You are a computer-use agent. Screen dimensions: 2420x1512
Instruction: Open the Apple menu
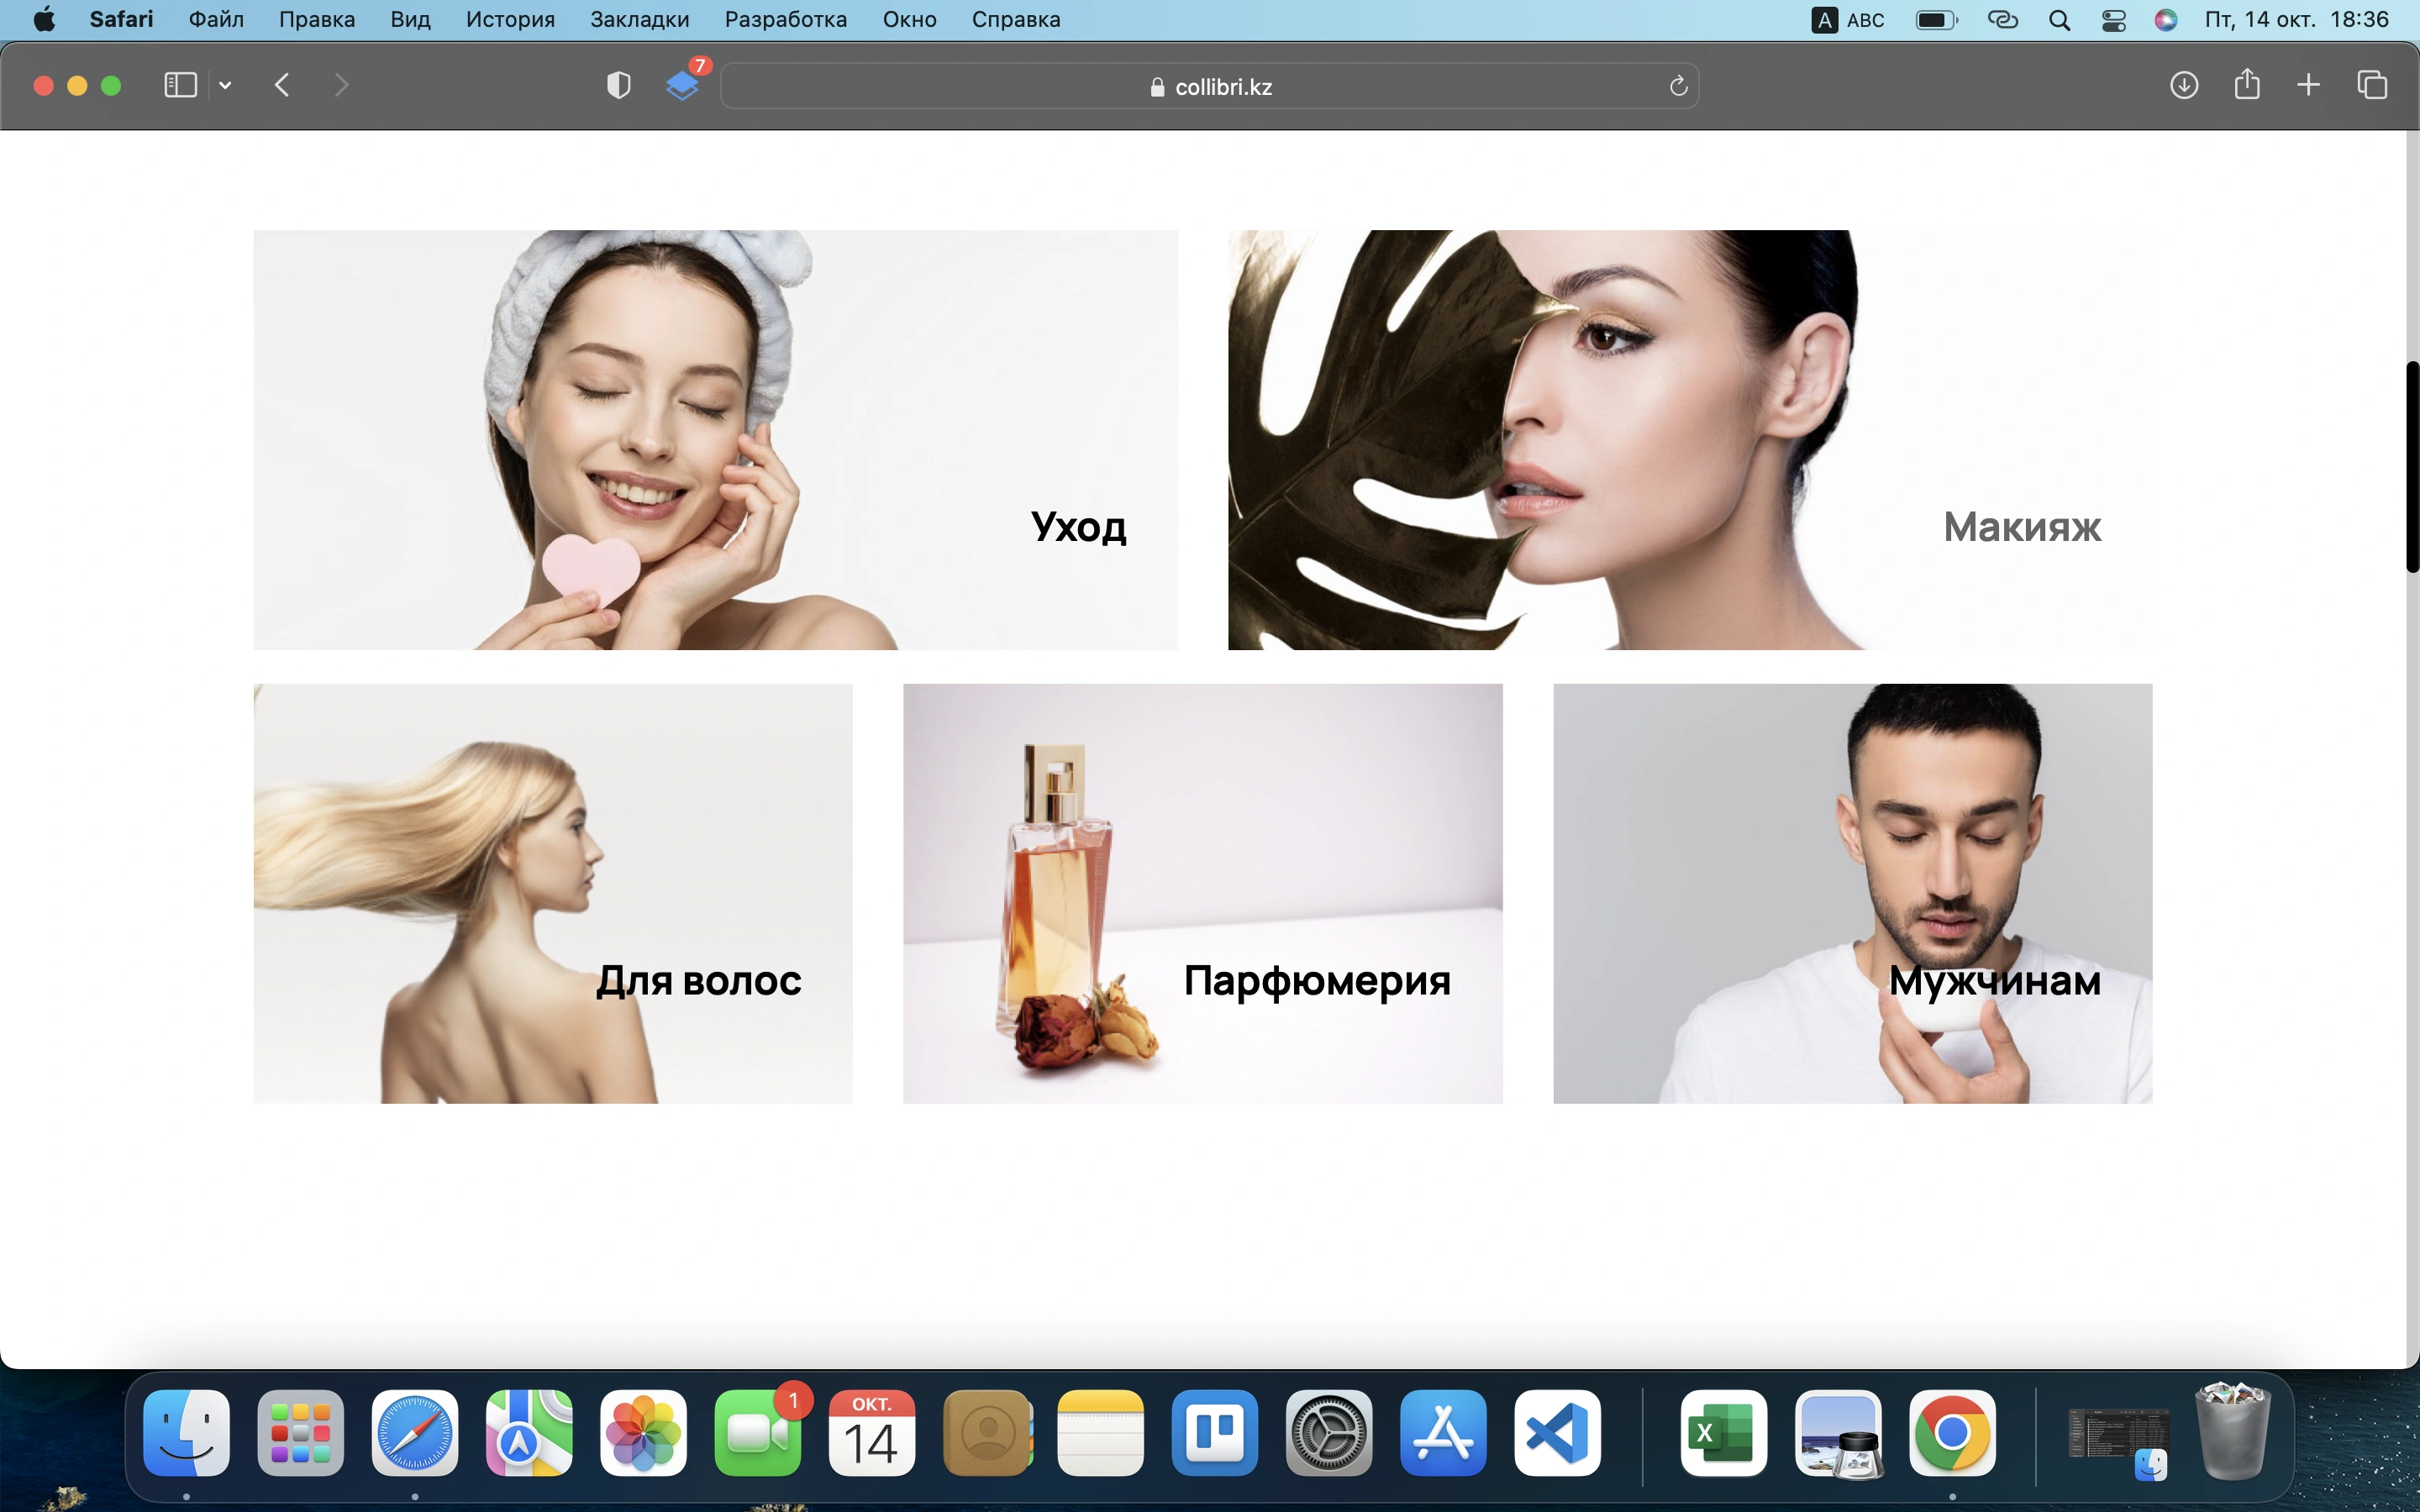(45, 20)
